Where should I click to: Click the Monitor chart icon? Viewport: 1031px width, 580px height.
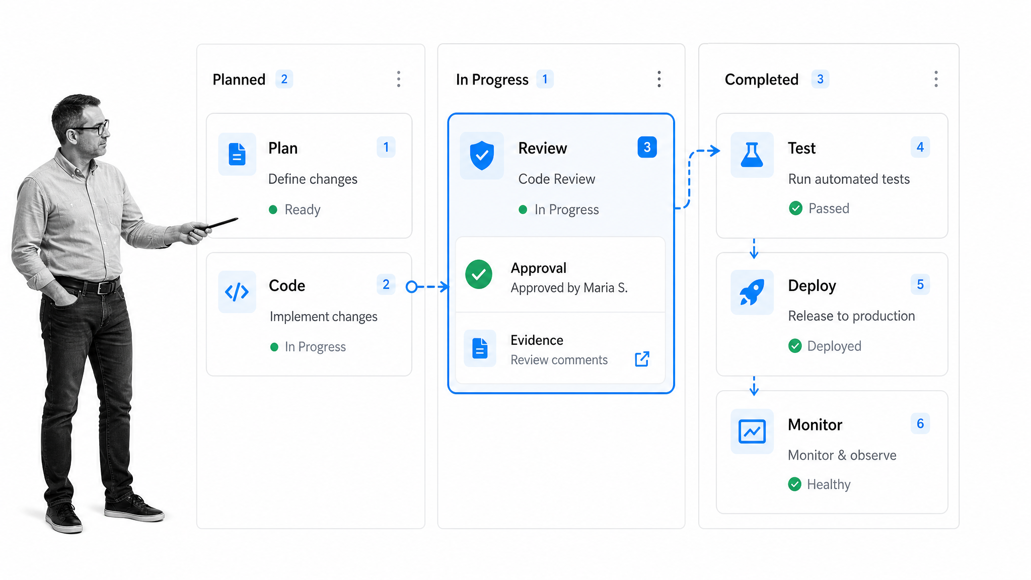click(752, 431)
